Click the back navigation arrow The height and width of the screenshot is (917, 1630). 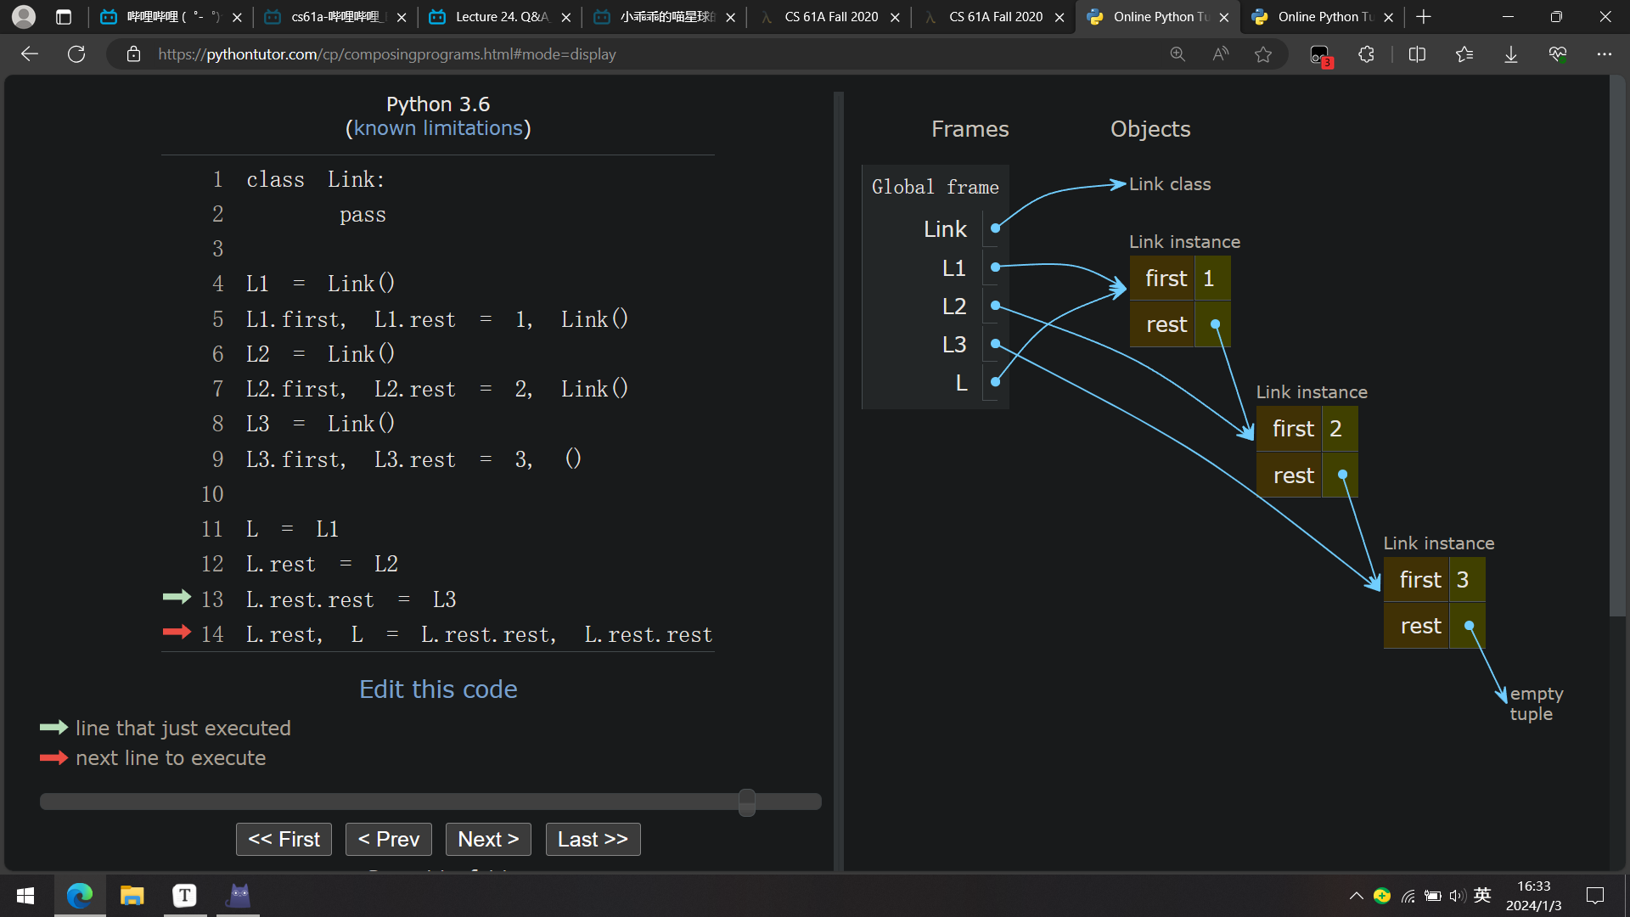tap(30, 54)
